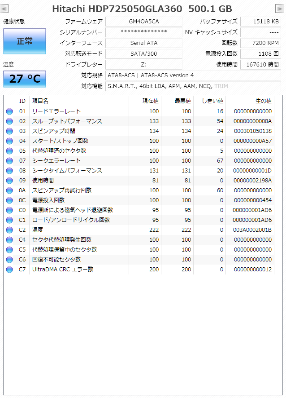Image resolution: width=286 pixels, height=398 pixels.
Task: Click status icon of row 05 代替処理済のセクタ数
Action: point(9,151)
